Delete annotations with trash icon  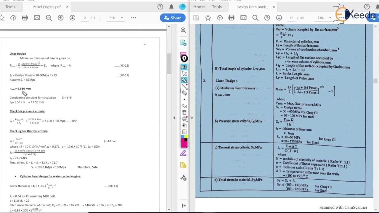[x=184, y=112]
